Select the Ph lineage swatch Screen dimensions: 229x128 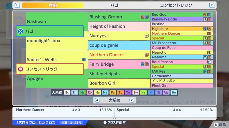[x=75, y=92]
